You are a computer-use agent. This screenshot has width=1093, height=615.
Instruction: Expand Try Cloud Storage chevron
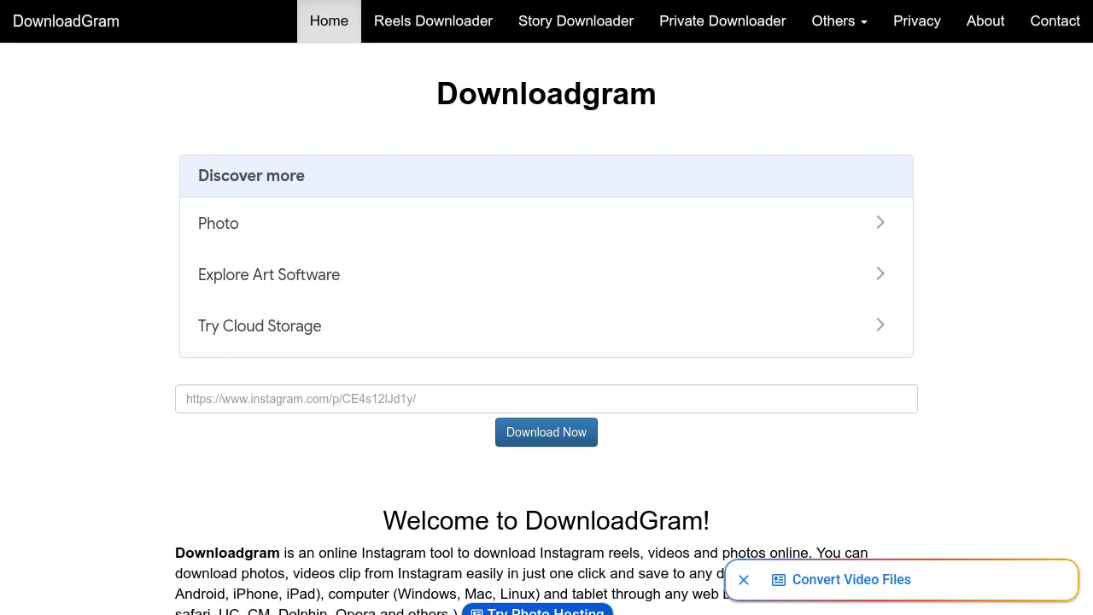880,325
